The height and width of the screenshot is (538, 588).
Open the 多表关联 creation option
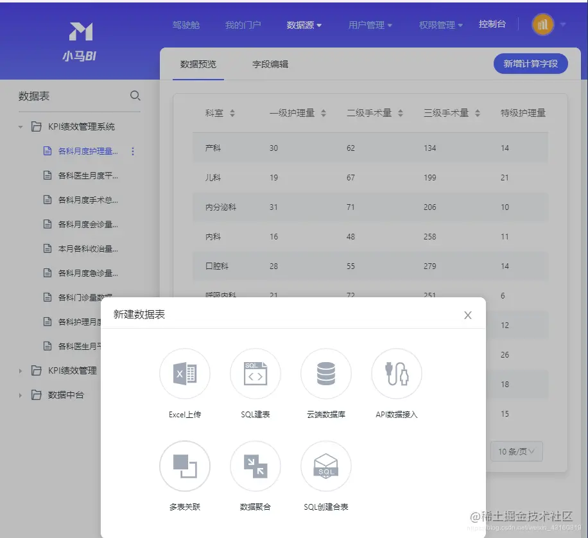click(x=185, y=466)
